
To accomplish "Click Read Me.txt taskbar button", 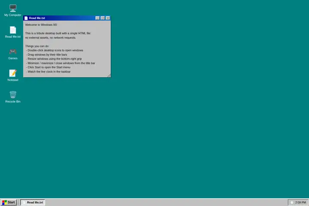I will (33, 203).
